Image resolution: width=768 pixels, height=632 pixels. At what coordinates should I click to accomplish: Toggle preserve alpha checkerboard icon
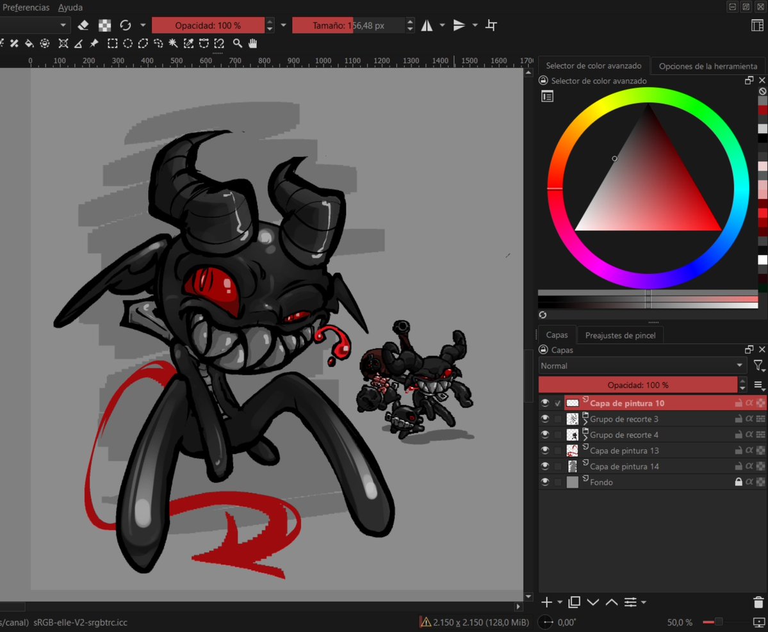104,25
